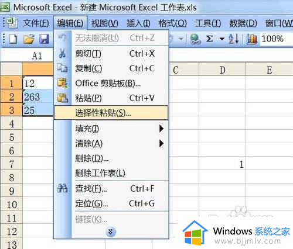Image resolution: width=293 pixels, height=249 pixels.
Task: Close the 编辑(E) menu in menu bar
Action: tap(70, 23)
